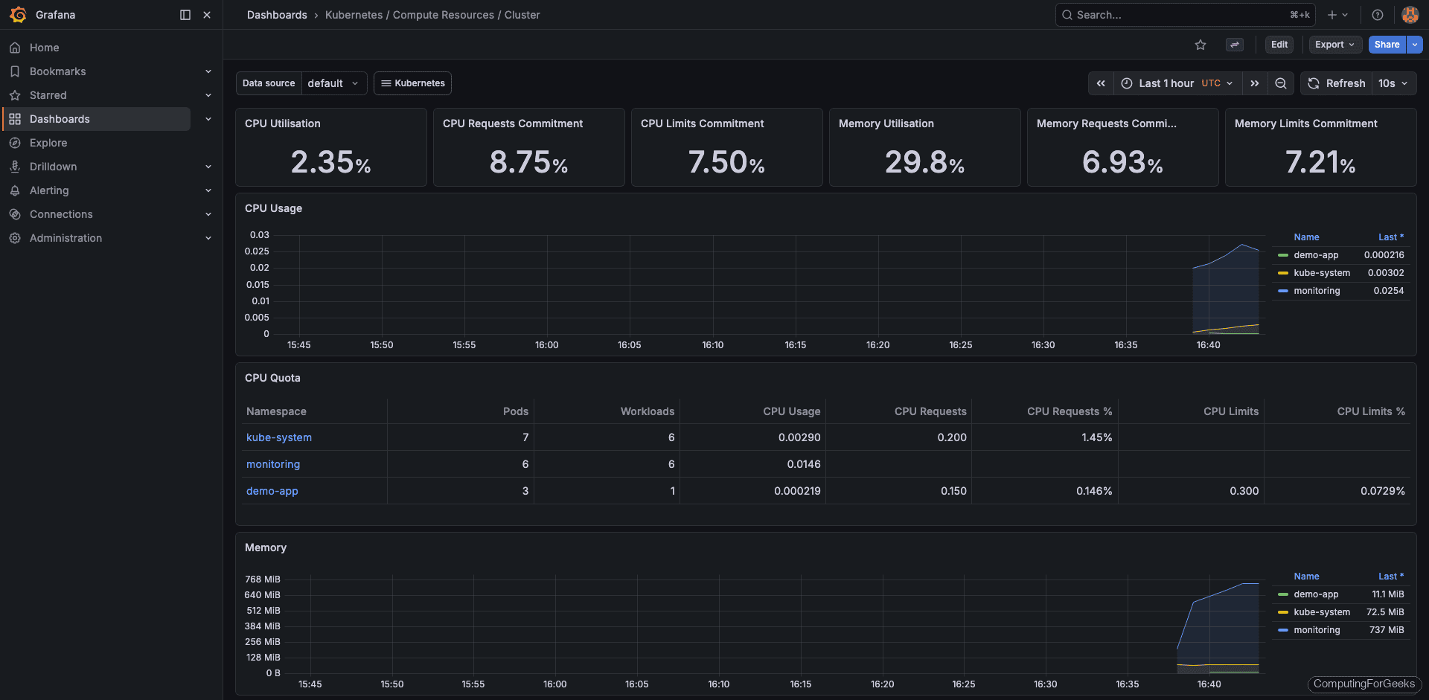This screenshot has height=700, width=1429.
Task: Open the help question mark icon
Action: coord(1377,15)
